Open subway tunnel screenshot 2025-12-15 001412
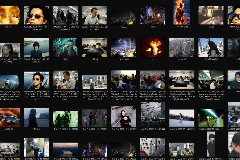The height and width of the screenshot is (160, 240). coord(211,118)
